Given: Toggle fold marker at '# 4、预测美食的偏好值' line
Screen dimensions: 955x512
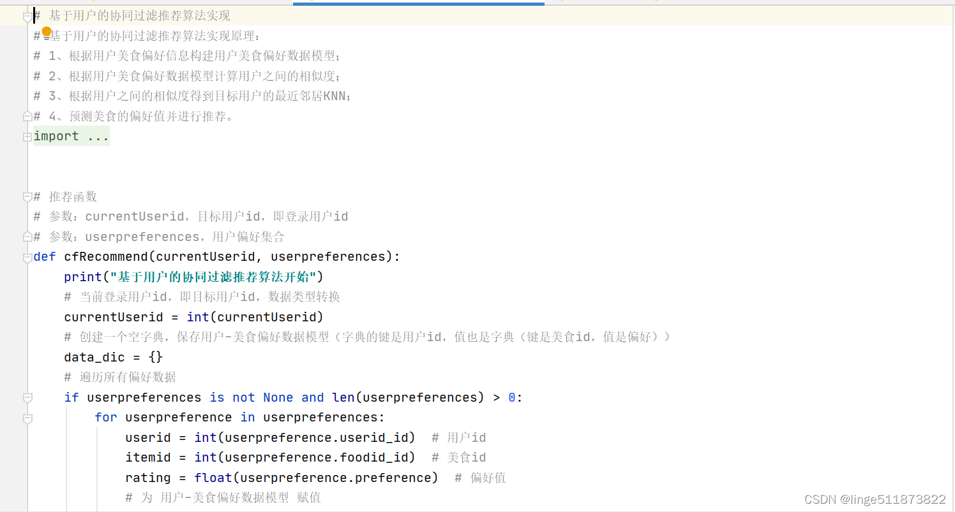Looking at the screenshot, I should 27,117.
